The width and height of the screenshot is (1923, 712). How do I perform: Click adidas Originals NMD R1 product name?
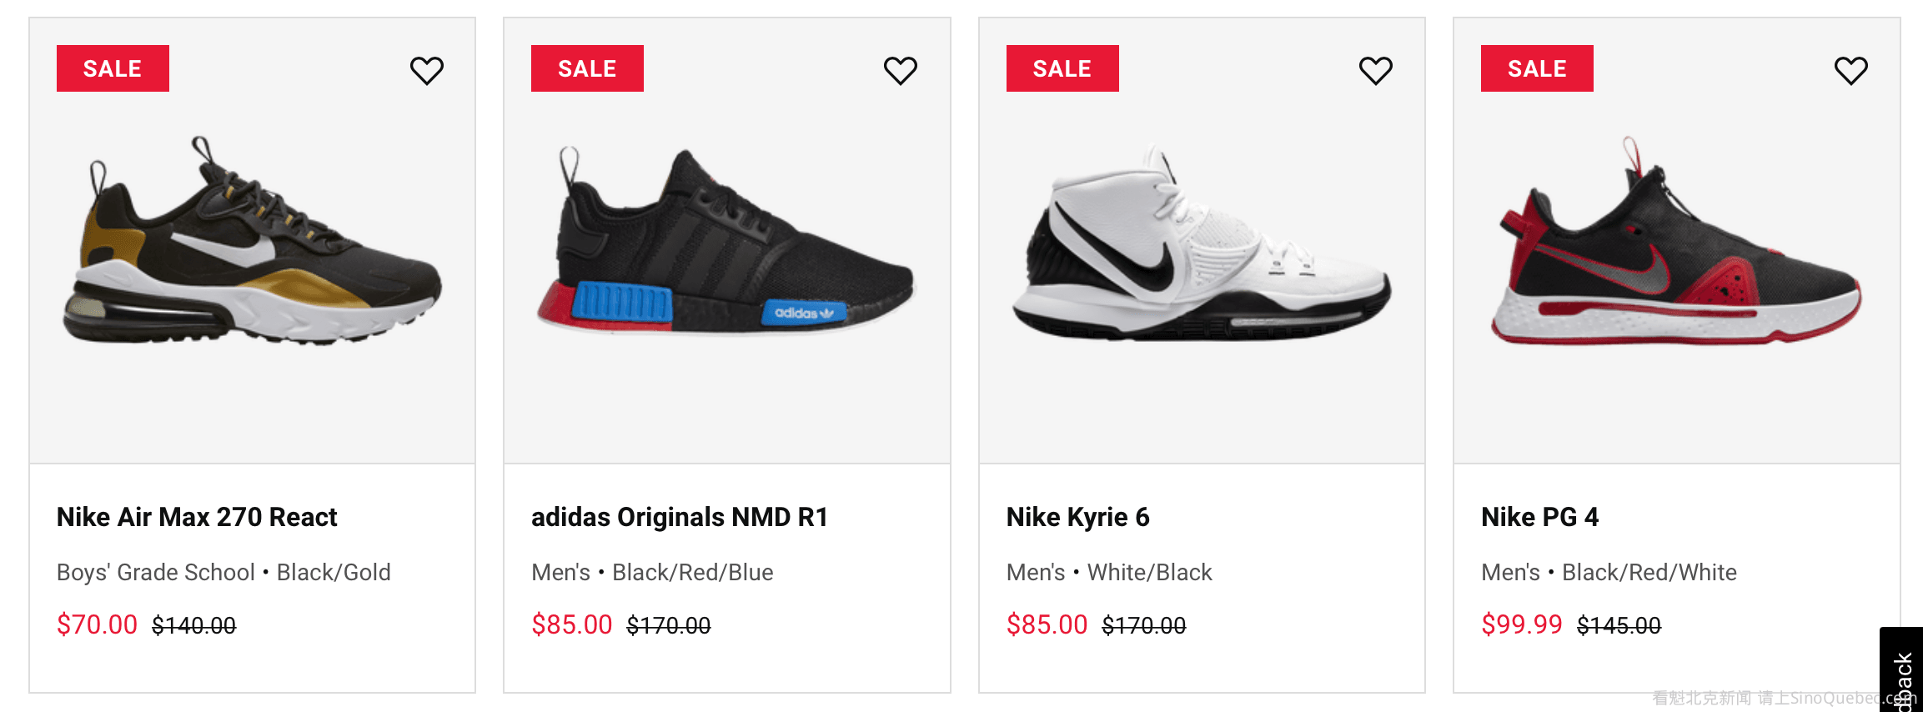[x=680, y=517]
